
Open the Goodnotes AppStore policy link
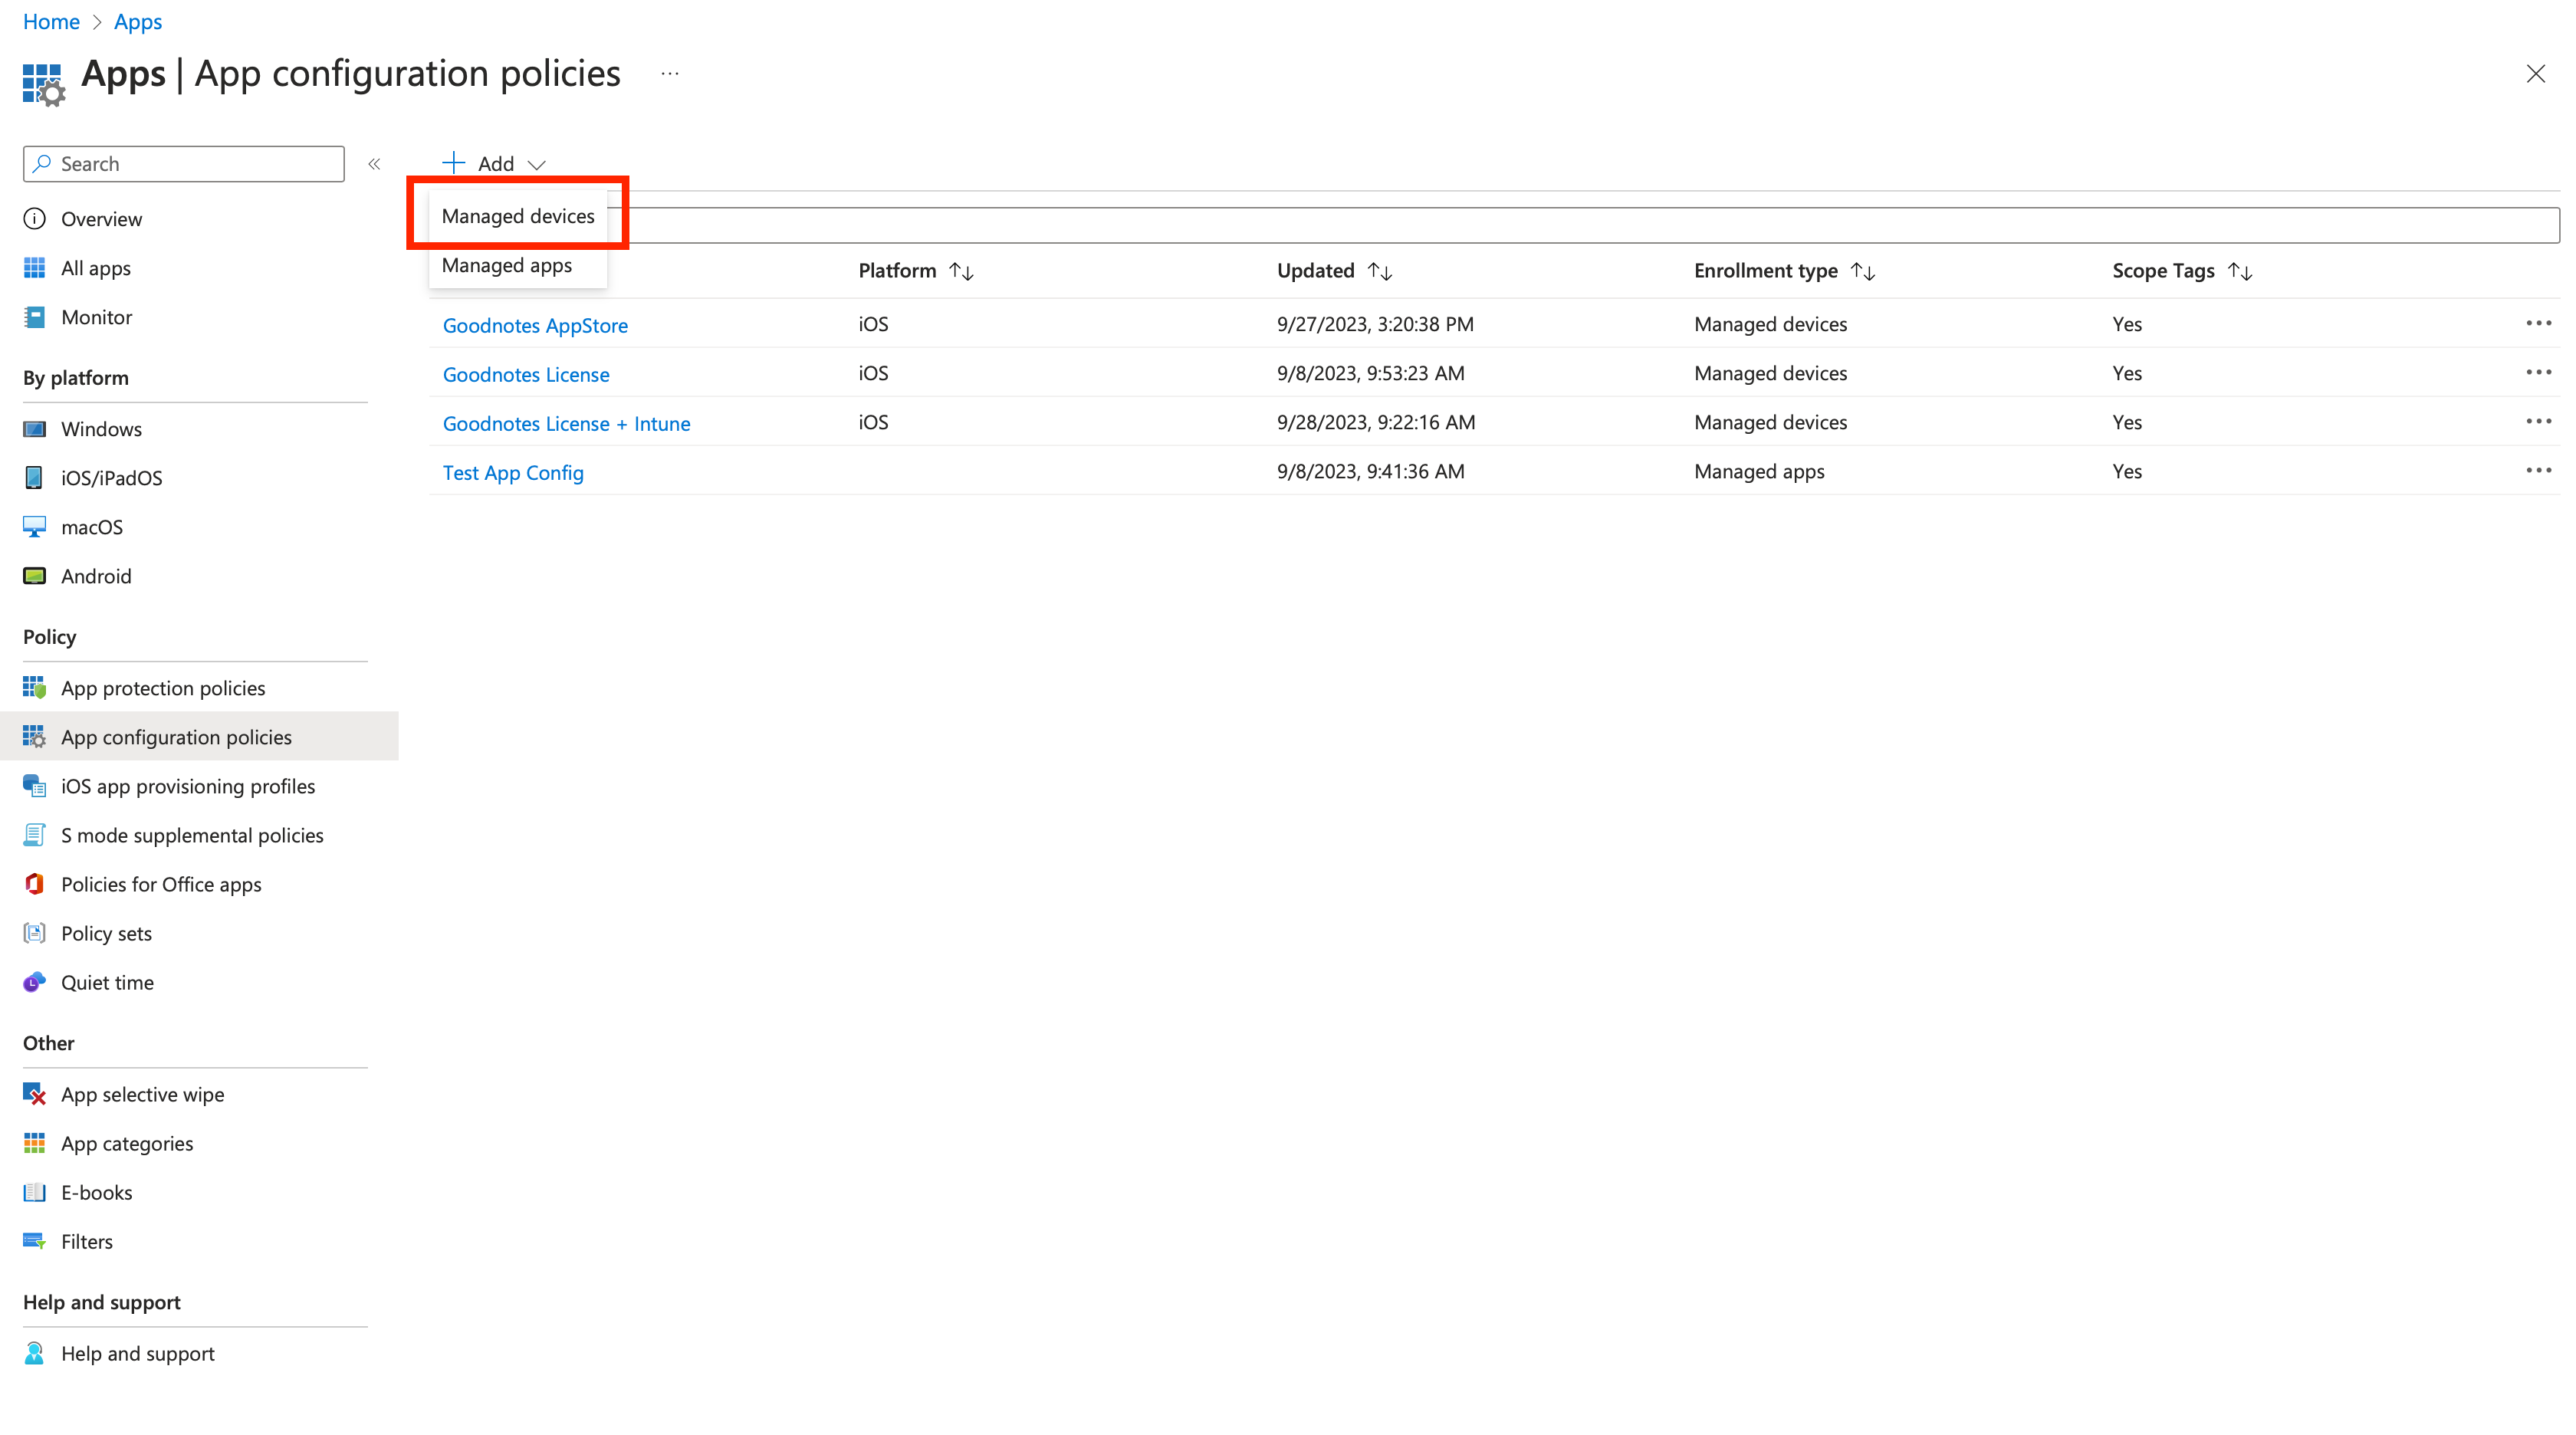click(535, 325)
